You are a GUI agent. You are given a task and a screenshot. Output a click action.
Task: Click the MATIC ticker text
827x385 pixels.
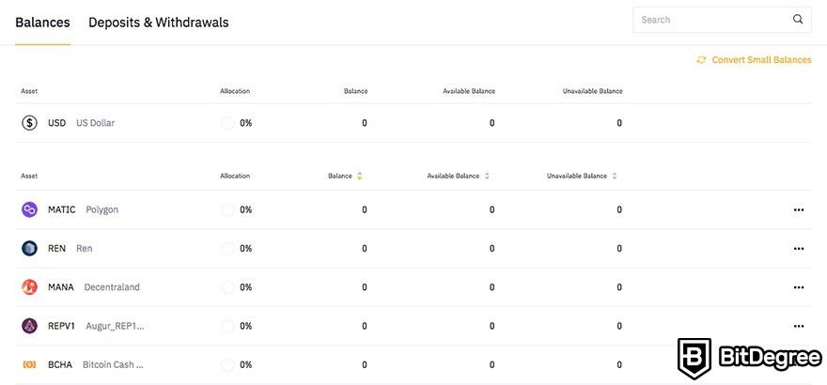click(x=62, y=209)
